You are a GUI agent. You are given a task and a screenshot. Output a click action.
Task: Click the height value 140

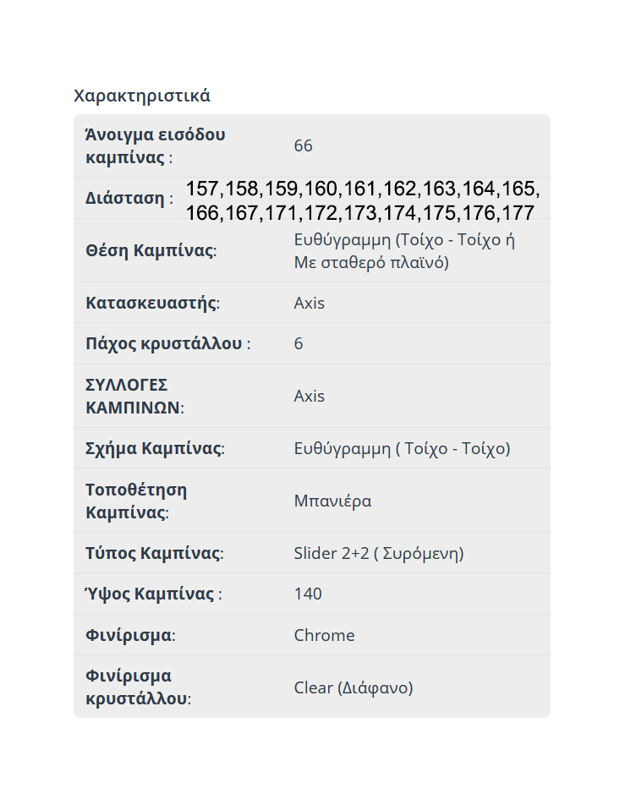[308, 594]
